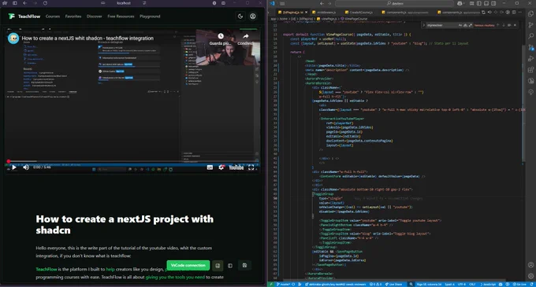
Task: Open YouTube player settings gear
Action: coord(221,167)
